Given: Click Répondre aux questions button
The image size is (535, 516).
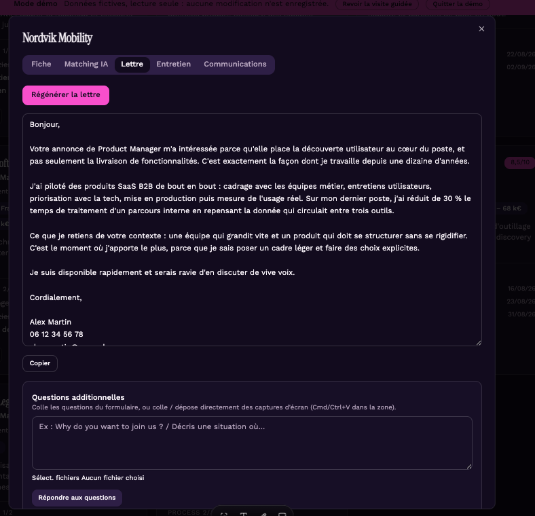Looking at the screenshot, I should (77, 498).
